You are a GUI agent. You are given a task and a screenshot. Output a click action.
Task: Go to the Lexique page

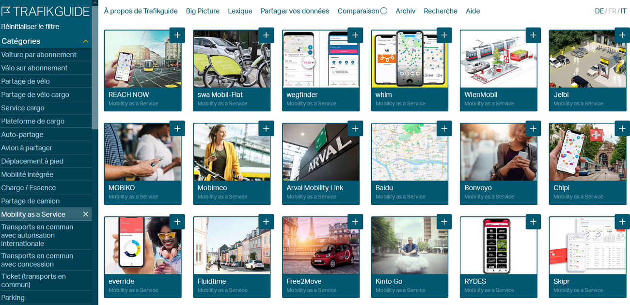pyautogui.click(x=240, y=11)
